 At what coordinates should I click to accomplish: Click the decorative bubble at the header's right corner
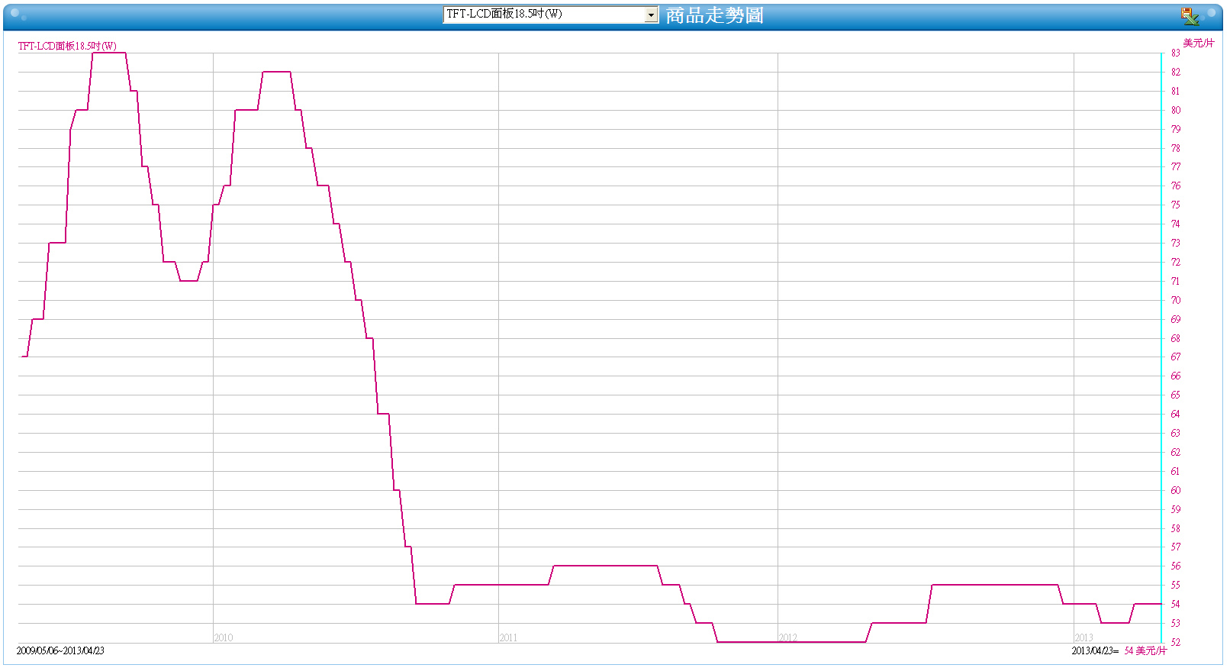pos(1212,13)
